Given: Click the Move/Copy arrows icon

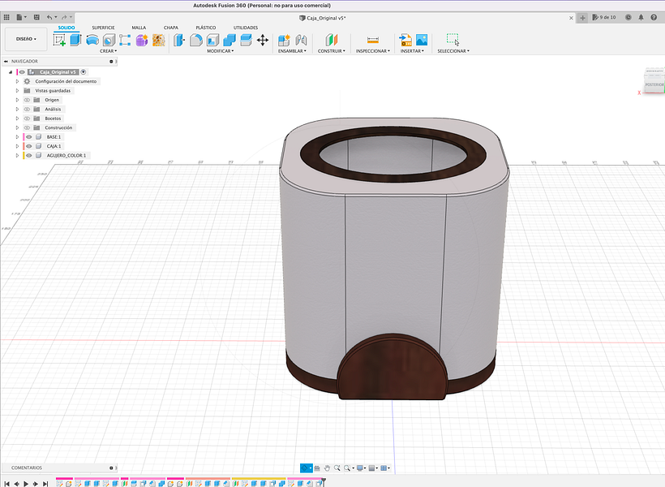Looking at the screenshot, I should point(263,40).
